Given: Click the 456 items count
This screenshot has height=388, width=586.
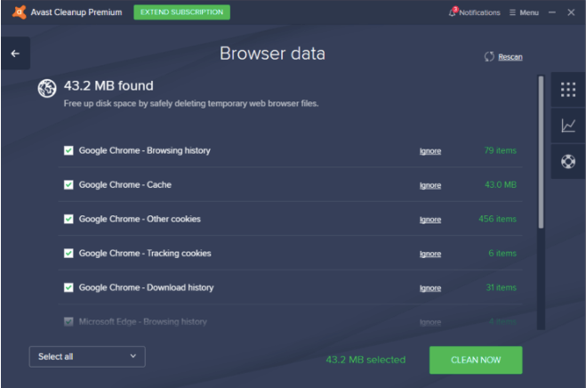Looking at the screenshot, I should pyautogui.click(x=497, y=219).
